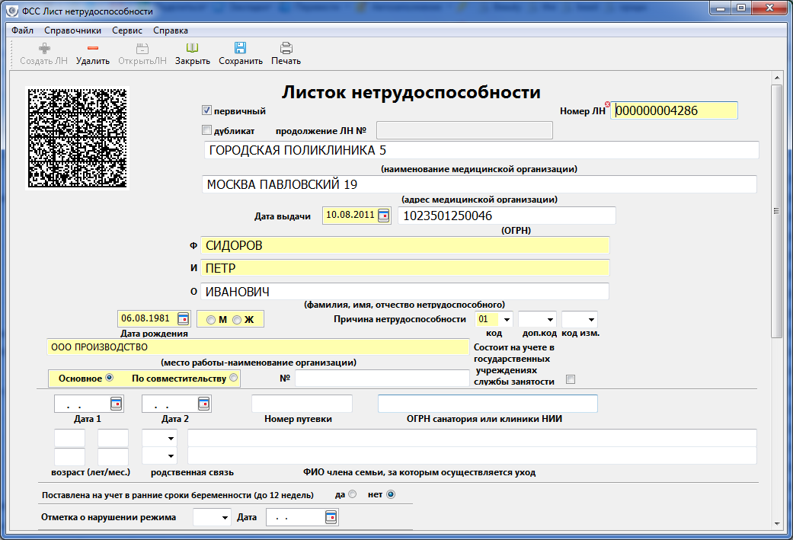Viewport: 793px width, 540px height.
Task: Open Отметка о нарушении режима dropdown
Action: pos(225,517)
